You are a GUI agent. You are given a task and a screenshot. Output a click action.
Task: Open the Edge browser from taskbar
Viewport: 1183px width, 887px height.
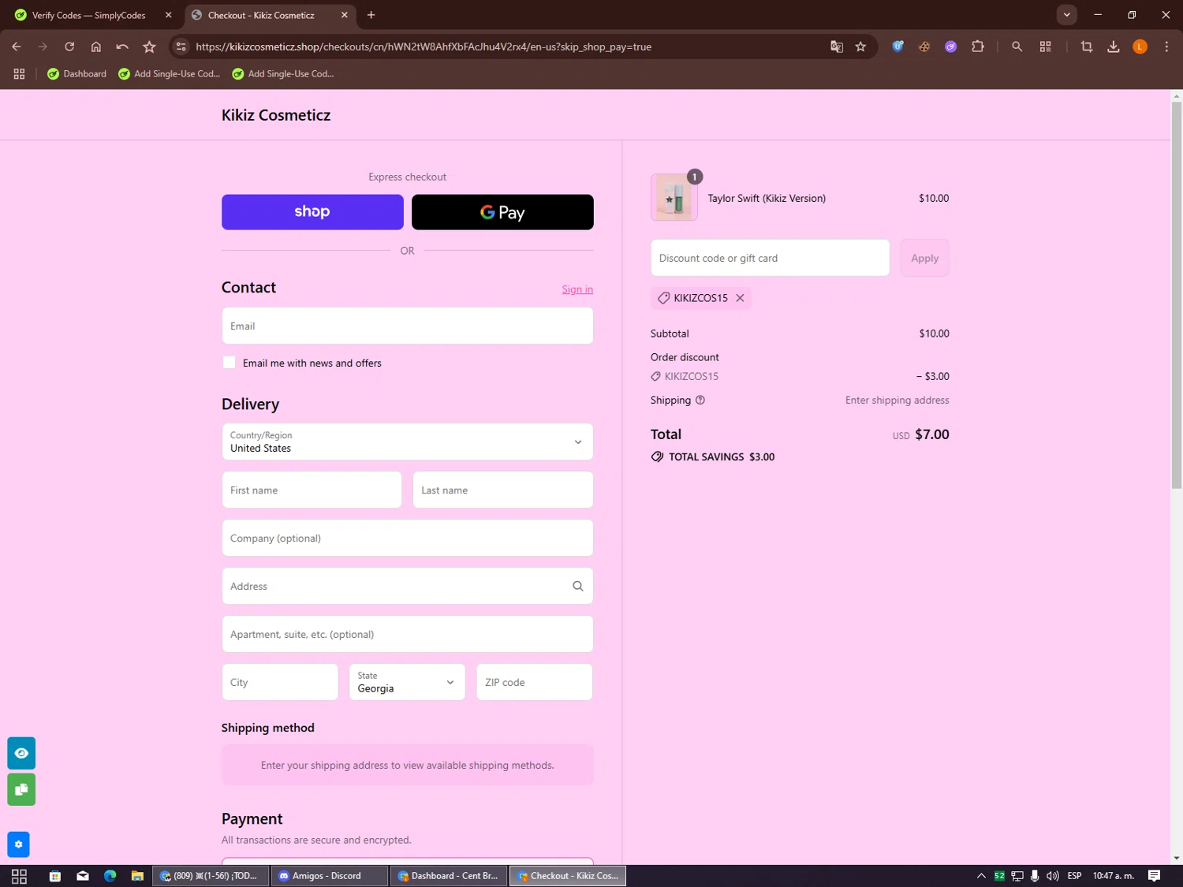110,876
